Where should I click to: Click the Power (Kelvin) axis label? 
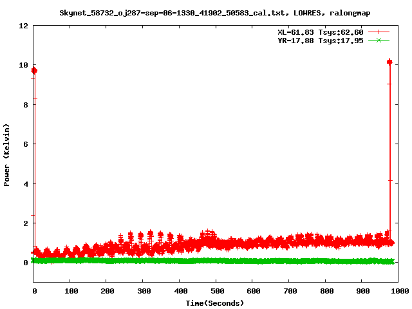[6, 155]
